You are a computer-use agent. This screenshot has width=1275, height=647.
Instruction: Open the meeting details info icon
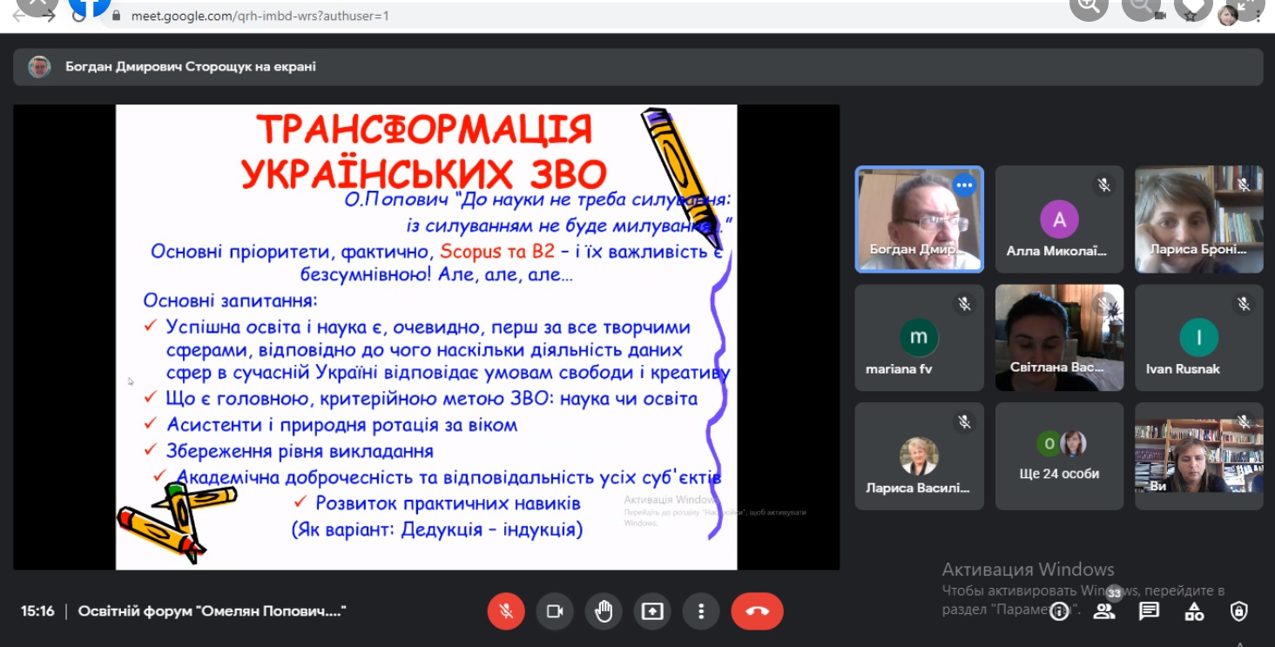(1059, 611)
